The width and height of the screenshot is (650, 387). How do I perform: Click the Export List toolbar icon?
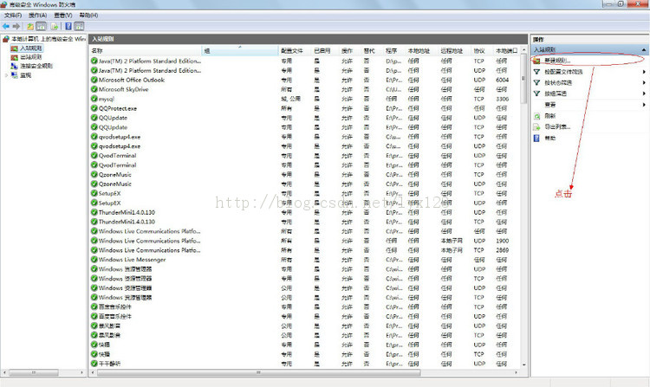(55, 26)
